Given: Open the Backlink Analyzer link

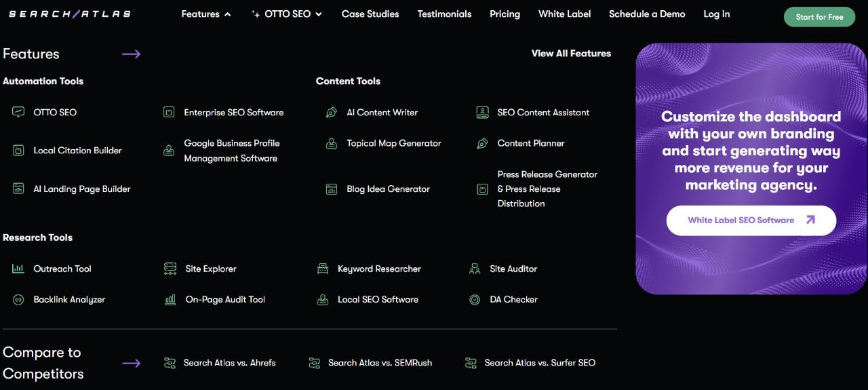Looking at the screenshot, I should click(69, 299).
